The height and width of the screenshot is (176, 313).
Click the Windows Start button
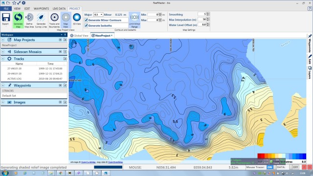point(5,173)
